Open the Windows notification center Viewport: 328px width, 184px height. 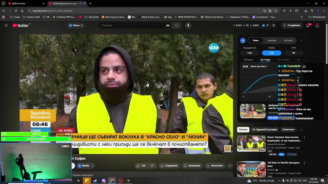[x=323, y=181]
